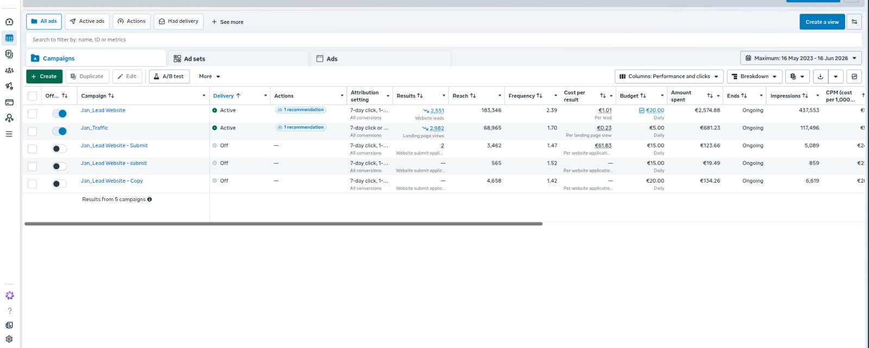Click the Edit button
This screenshot has width=869, height=348.
(x=128, y=76)
